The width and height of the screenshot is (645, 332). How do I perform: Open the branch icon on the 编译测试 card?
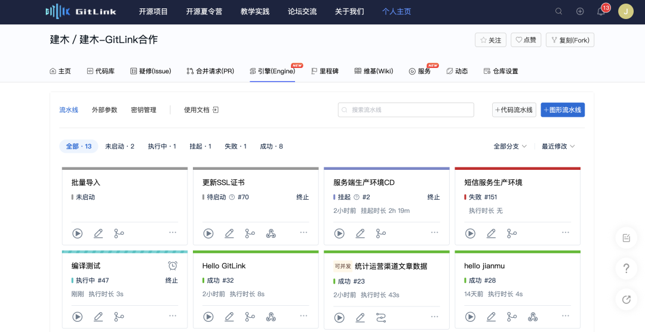point(119,317)
